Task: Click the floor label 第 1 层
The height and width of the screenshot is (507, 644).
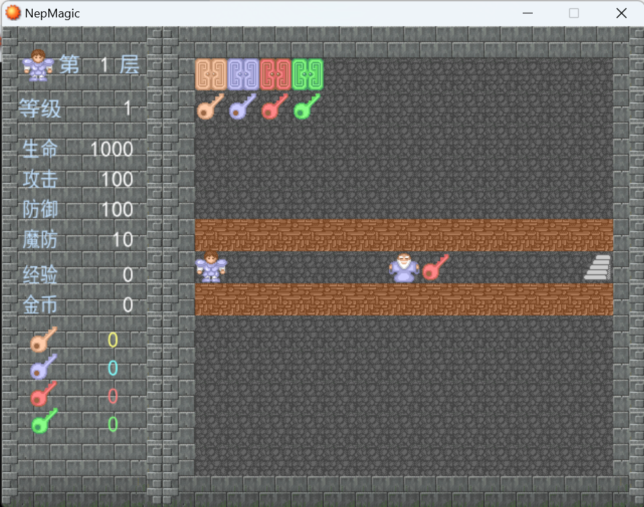Action: tap(100, 65)
